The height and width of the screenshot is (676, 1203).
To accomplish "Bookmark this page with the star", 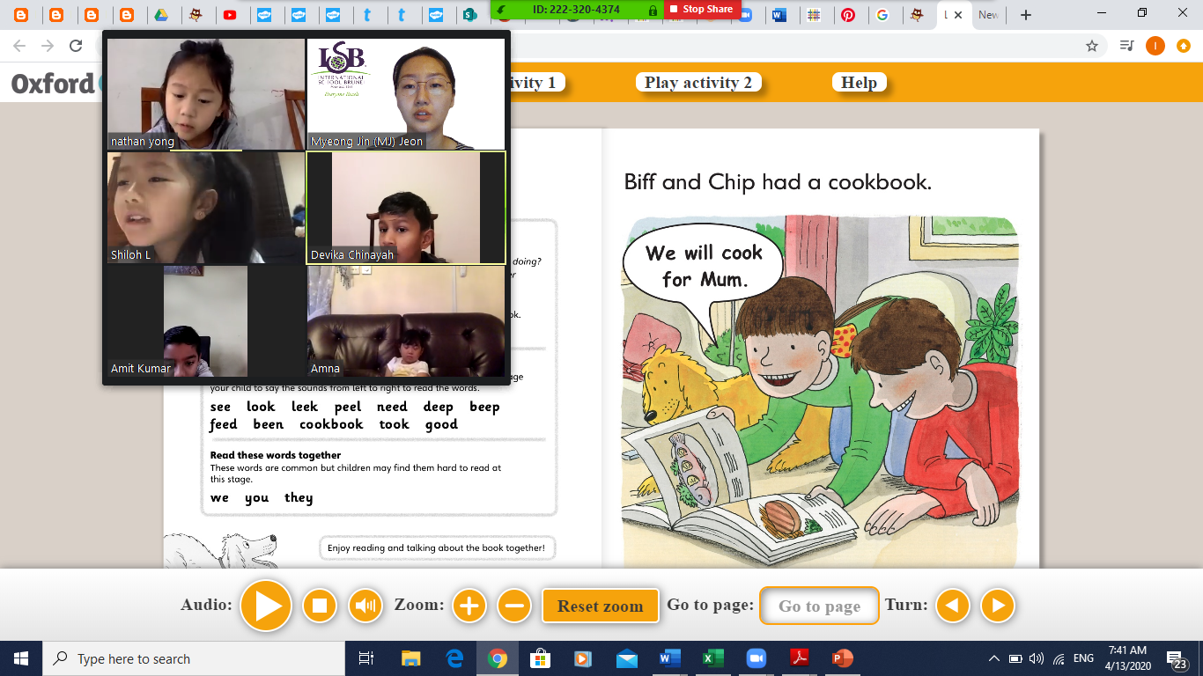I will click(1092, 46).
